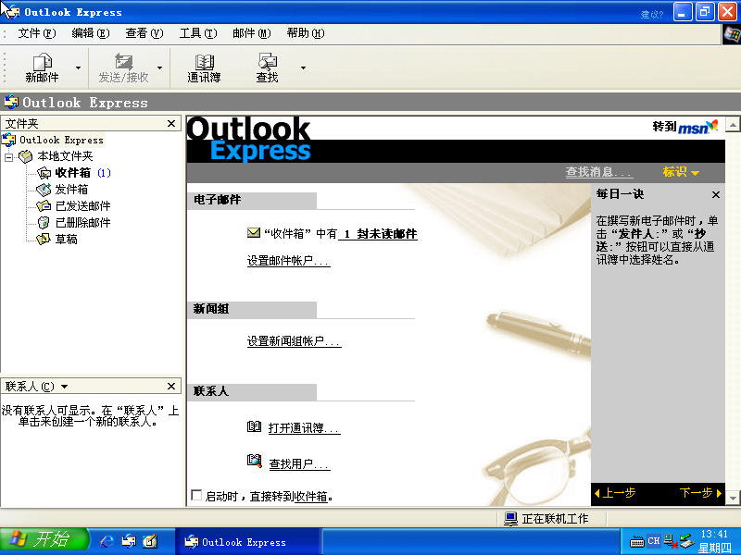The width and height of the screenshot is (741, 555).
Task: Select the 已发送邮件 sent items folder icon
Action: 44,206
